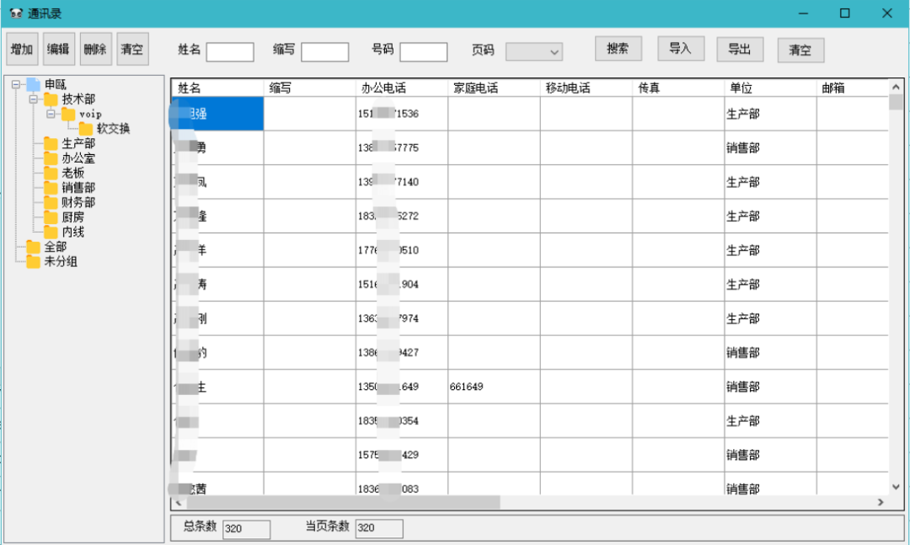910x545 pixels.
Task: Click the 单位 column header
Action: pyautogui.click(x=741, y=88)
